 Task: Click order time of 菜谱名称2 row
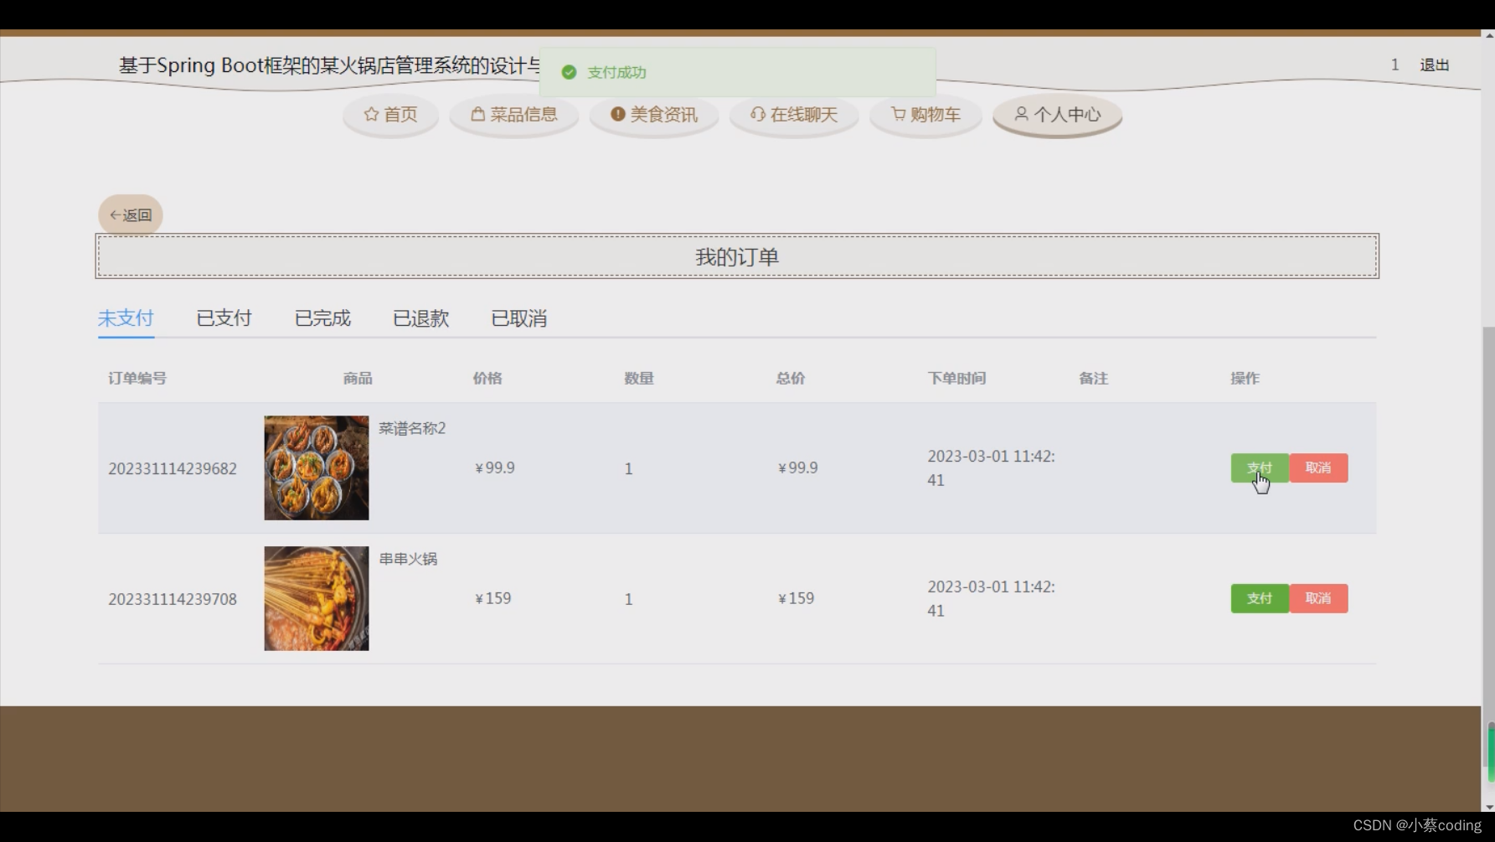pos(991,467)
